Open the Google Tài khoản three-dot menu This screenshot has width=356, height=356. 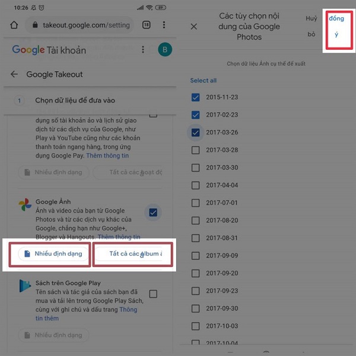(143, 49)
